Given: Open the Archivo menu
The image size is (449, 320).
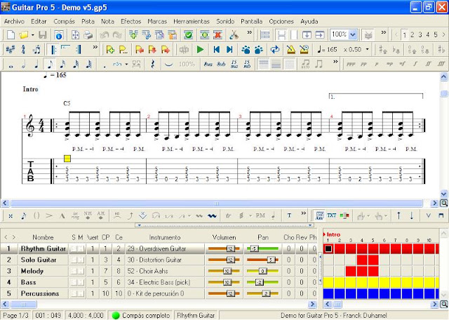Looking at the screenshot, I should [14, 22].
